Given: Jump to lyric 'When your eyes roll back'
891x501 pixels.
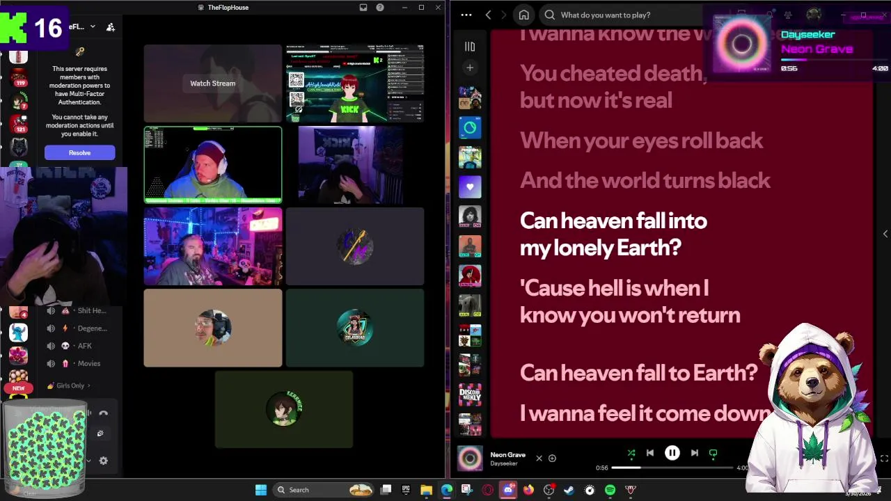Looking at the screenshot, I should click(641, 141).
